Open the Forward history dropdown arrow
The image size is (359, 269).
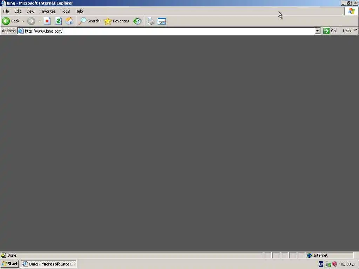39,21
